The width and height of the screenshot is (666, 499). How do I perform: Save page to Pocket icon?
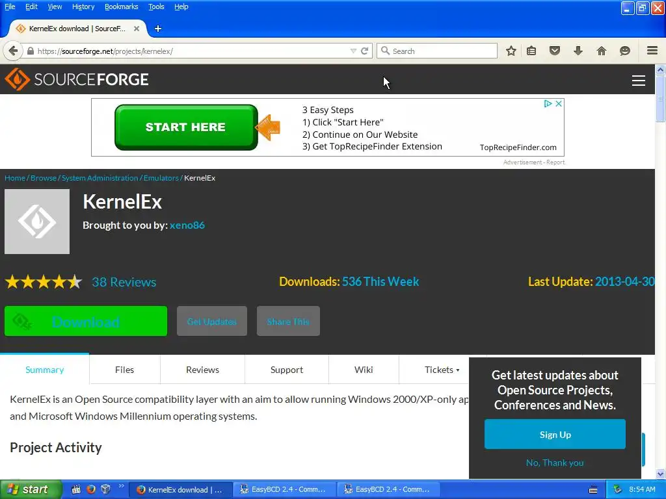pyautogui.click(x=555, y=51)
